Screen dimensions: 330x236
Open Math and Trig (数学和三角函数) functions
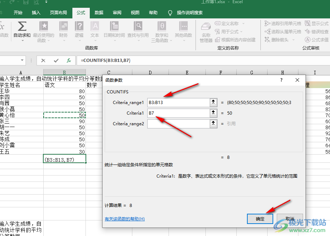pos(162,31)
